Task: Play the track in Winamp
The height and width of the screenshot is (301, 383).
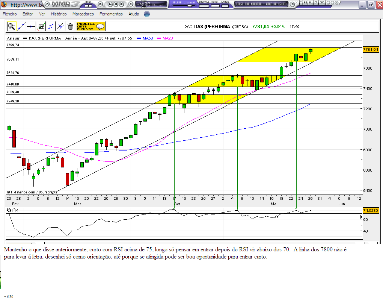Action: (x=110, y=4)
